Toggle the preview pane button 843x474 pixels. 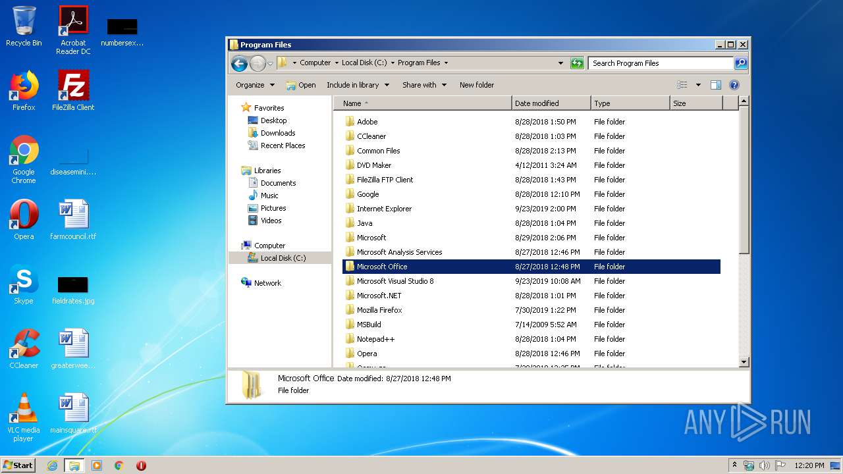(716, 85)
